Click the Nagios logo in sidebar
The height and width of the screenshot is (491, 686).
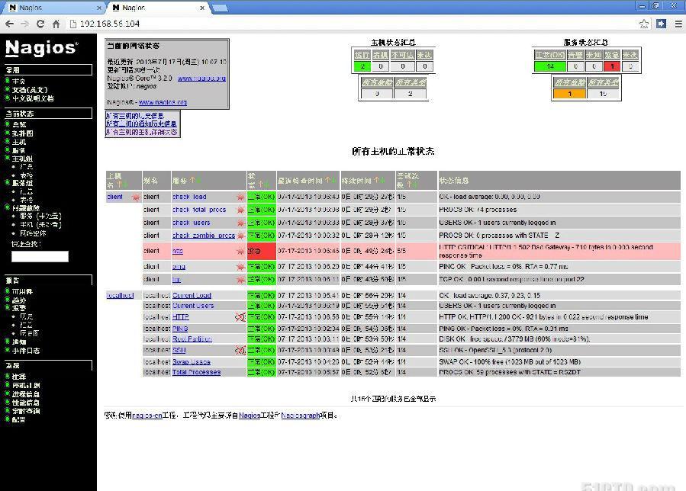(x=42, y=48)
